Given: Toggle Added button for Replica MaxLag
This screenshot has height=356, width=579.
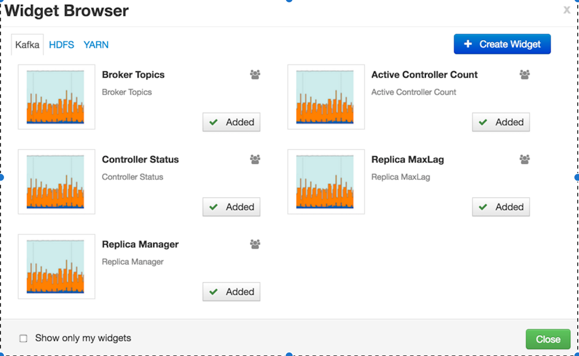Looking at the screenshot, I should point(501,207).
